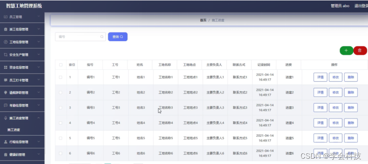This screenshot has width=368, height=164.
Task: Click 修改 for row 编号2
Action: click(336, 92)
